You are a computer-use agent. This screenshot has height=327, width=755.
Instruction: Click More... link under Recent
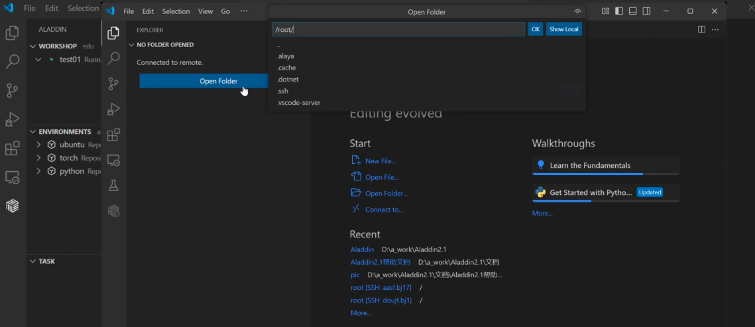[x=361, y=313]
